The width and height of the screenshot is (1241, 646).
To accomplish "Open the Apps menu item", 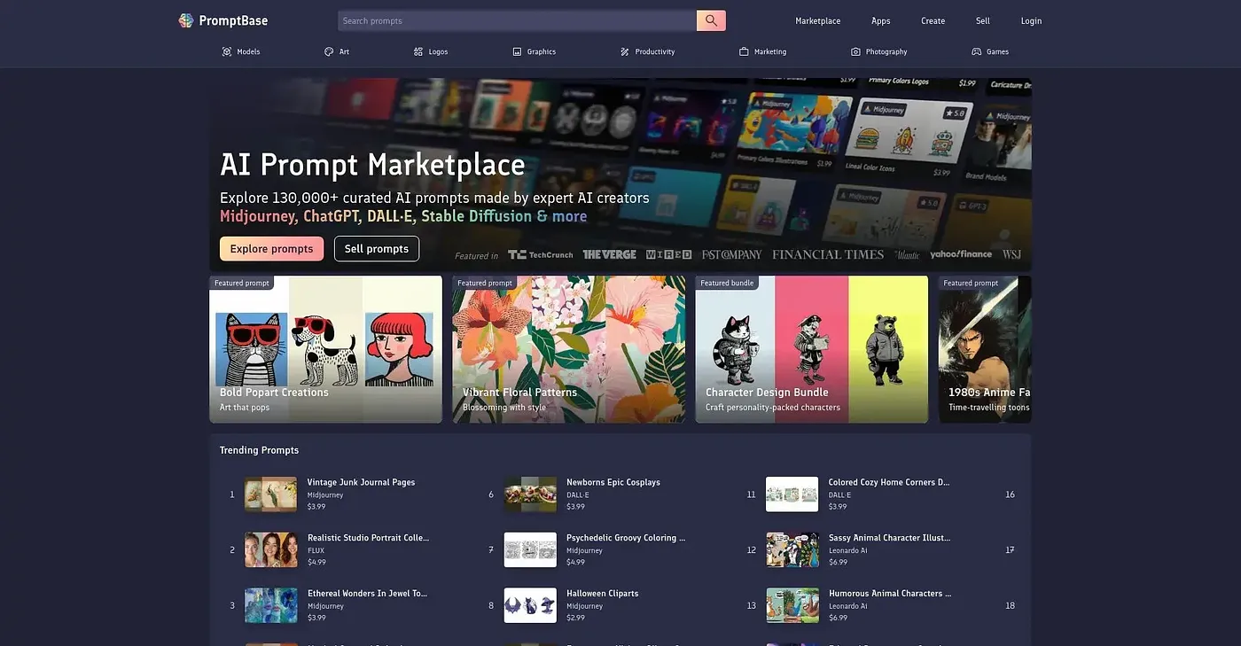I will coord(880,20).
